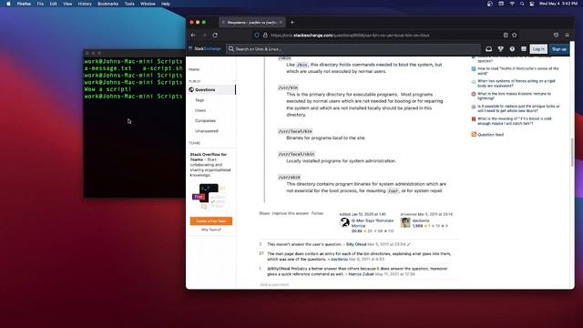Image resolution: width=583 pixels, height=328 pixels.
Task: Bookmark this page with the star icon
Action: 515,35
